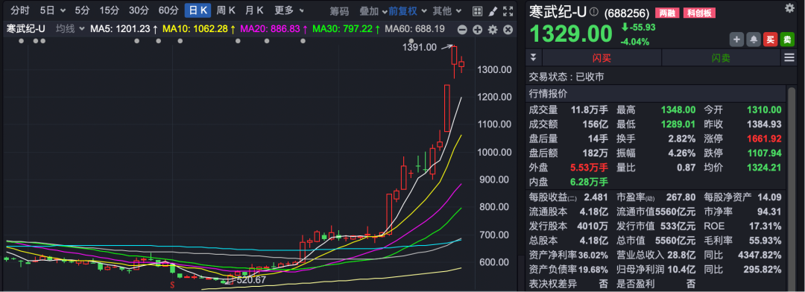This screenshot has height=292, width=805.
Task: Click the 总市值 value 5560亿元
Action: [675, 240]
